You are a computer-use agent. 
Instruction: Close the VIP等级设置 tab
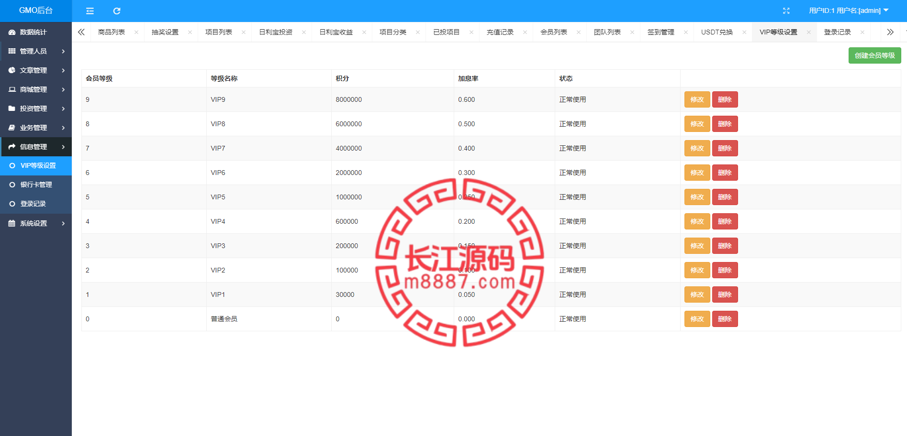pyautogui.click(x=809, y=32)
